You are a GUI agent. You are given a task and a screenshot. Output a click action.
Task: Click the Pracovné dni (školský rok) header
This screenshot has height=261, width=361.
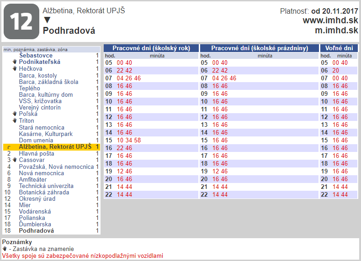[151, 48]
